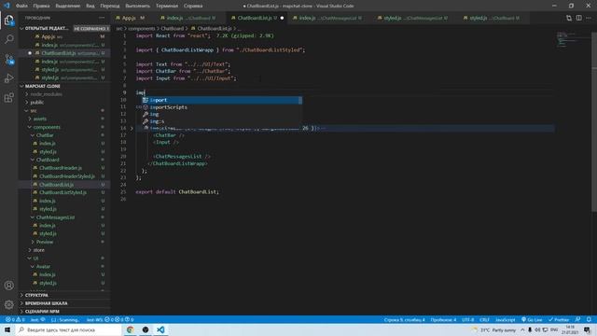Open the Explorer view in activity bar
Screen dimensions: 597x336
[x=8, y=21]
